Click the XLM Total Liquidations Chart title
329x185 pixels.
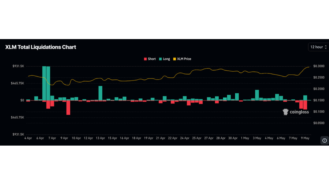coord(40,47)
